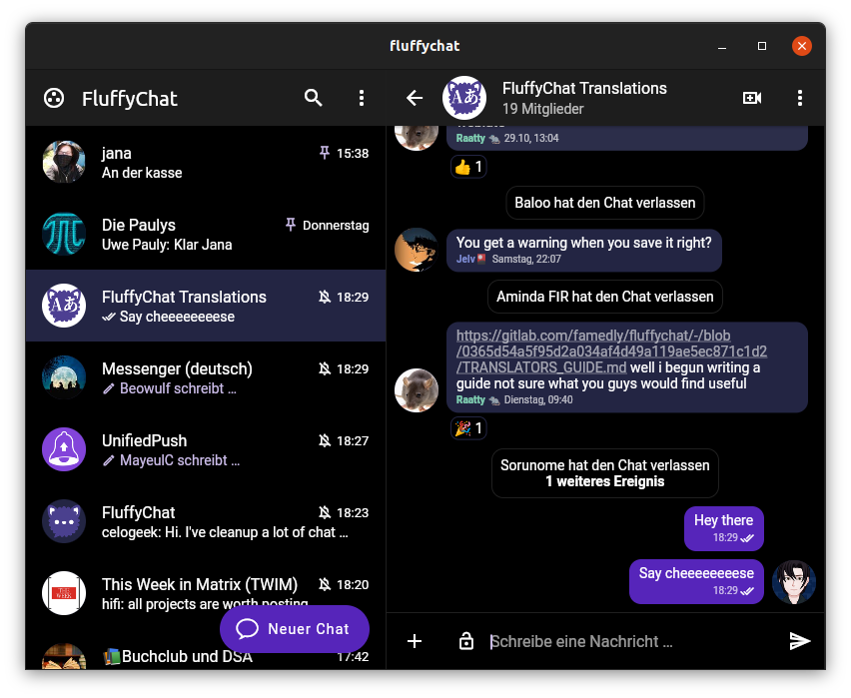Expand the '1 weiteres Ereignis' events
This screenshot has height=698, width=851.
[x=604, y=481]
